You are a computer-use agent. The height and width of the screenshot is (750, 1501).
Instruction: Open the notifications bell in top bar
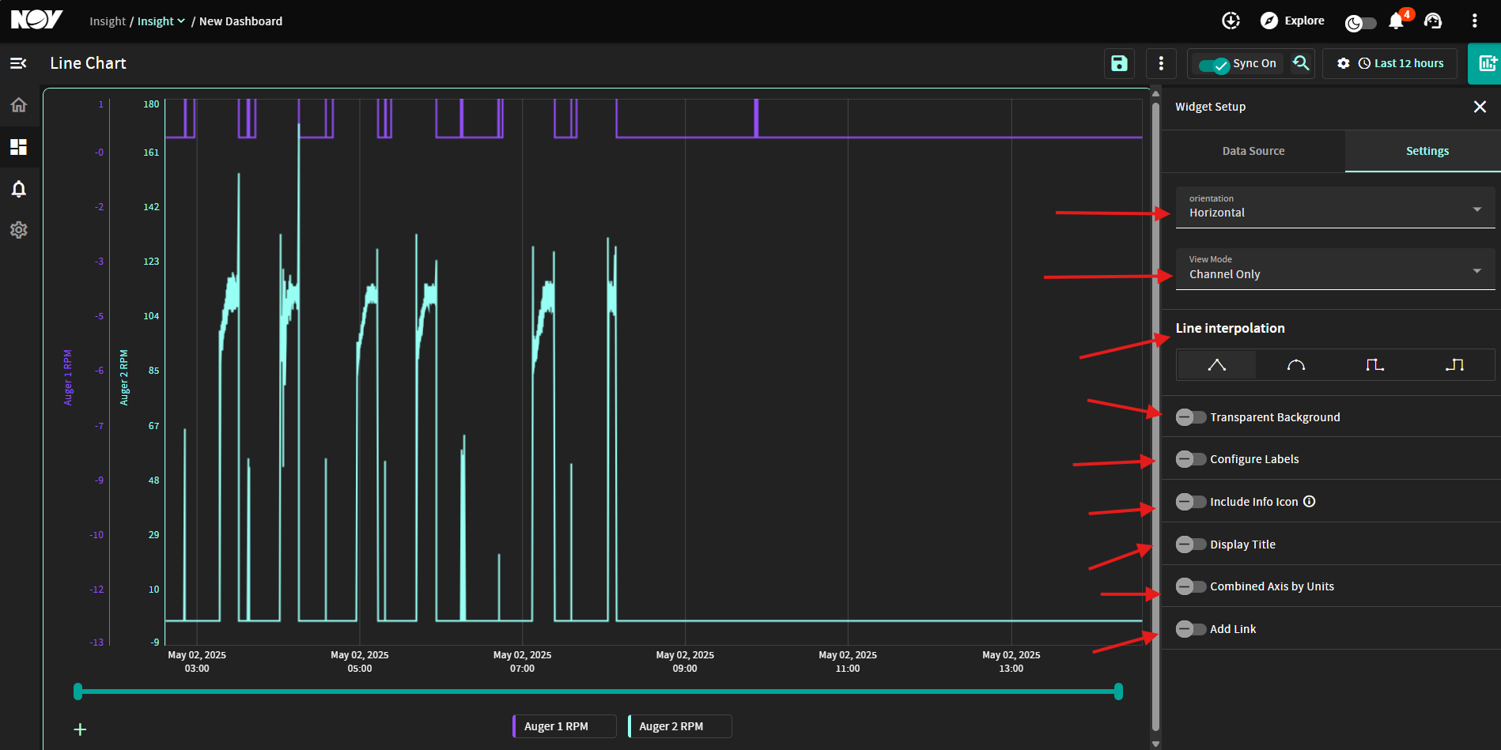click(1397, 21)
